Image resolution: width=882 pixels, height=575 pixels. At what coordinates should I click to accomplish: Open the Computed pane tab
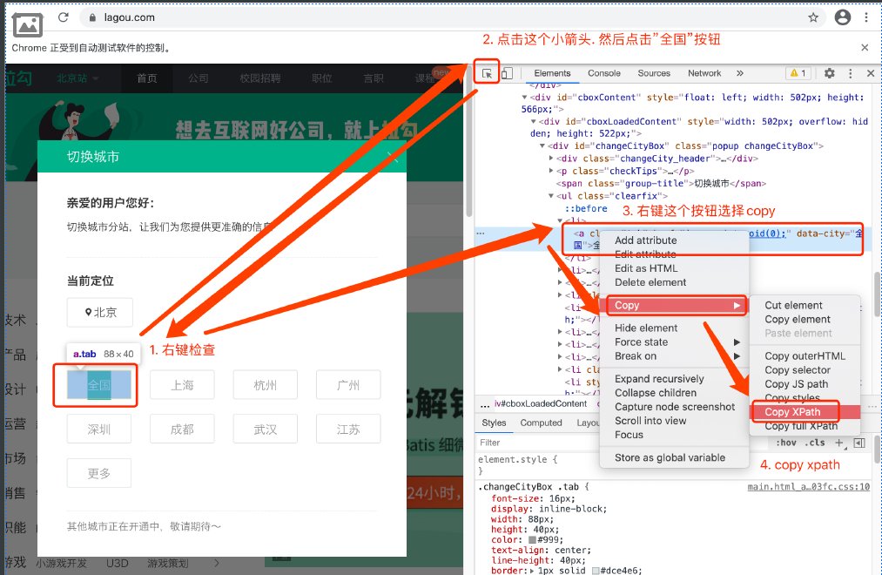click(x=541, y=423)
